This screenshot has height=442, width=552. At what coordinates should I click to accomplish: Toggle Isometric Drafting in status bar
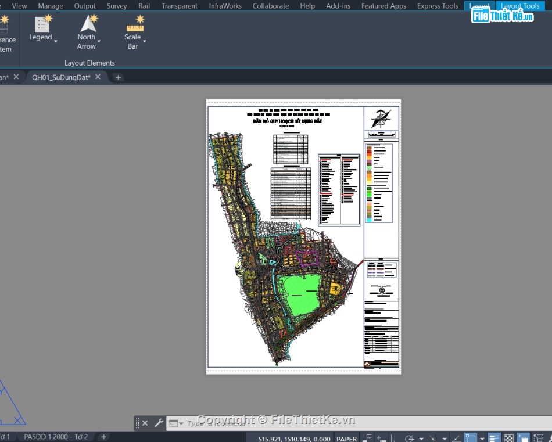[433, 438]
